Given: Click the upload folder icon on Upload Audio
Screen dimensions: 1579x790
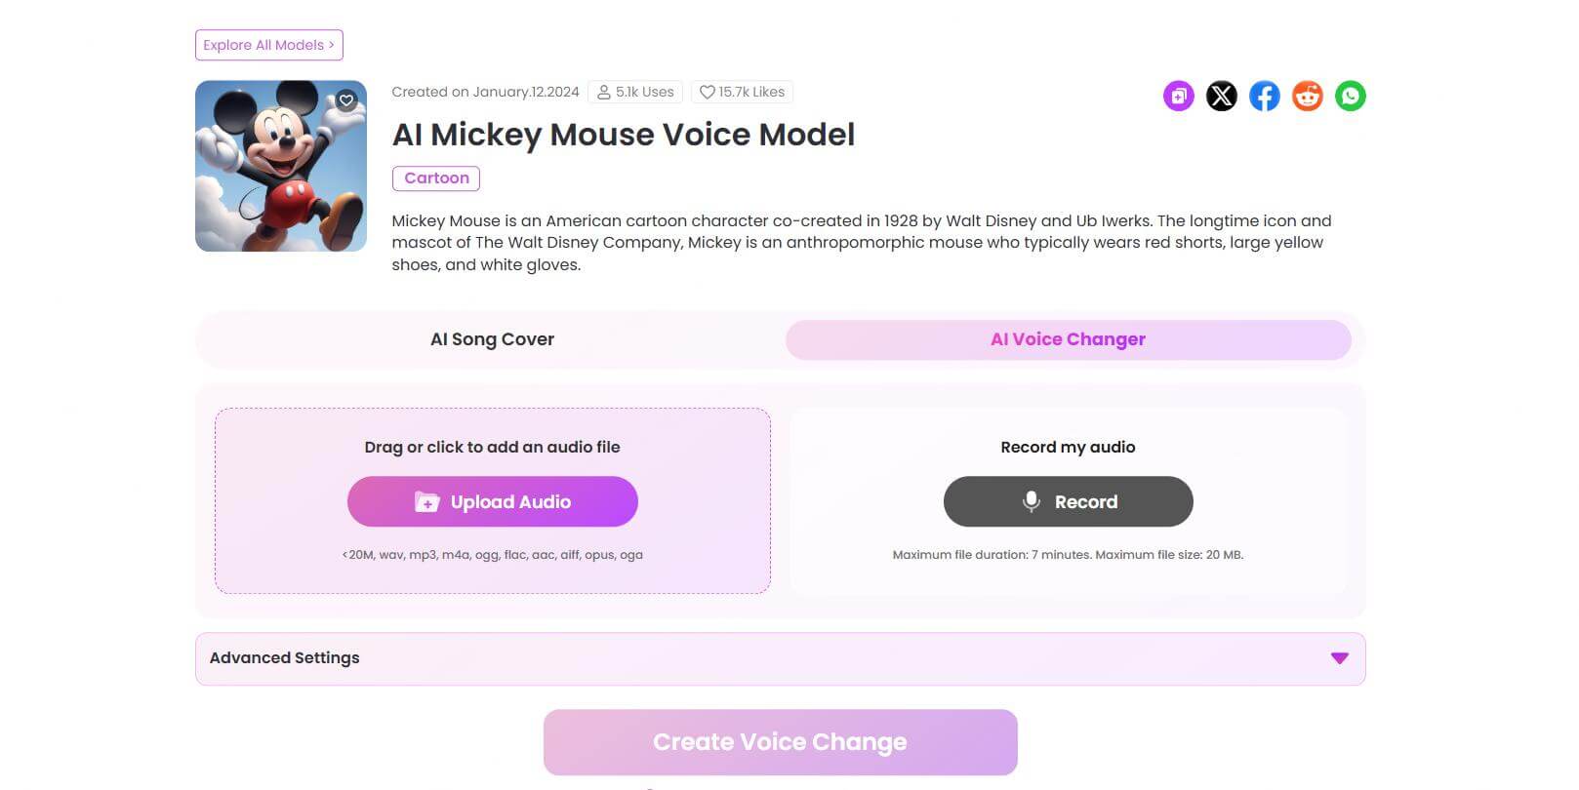Looking at the screenshot, I should (426, 501).
